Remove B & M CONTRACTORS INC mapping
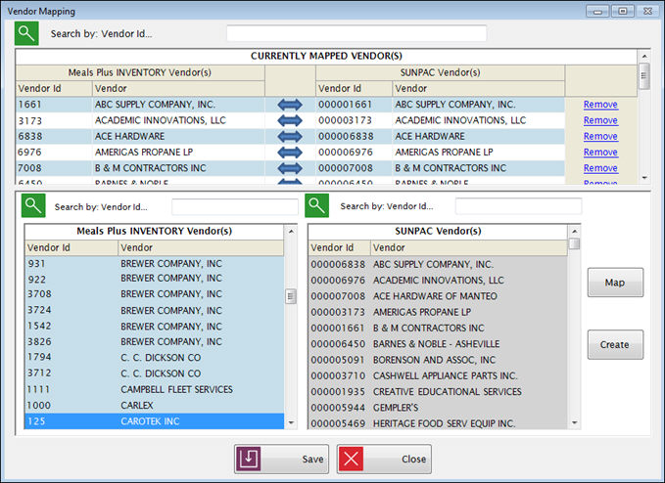665x483 pixels. (x=600, y=168)
